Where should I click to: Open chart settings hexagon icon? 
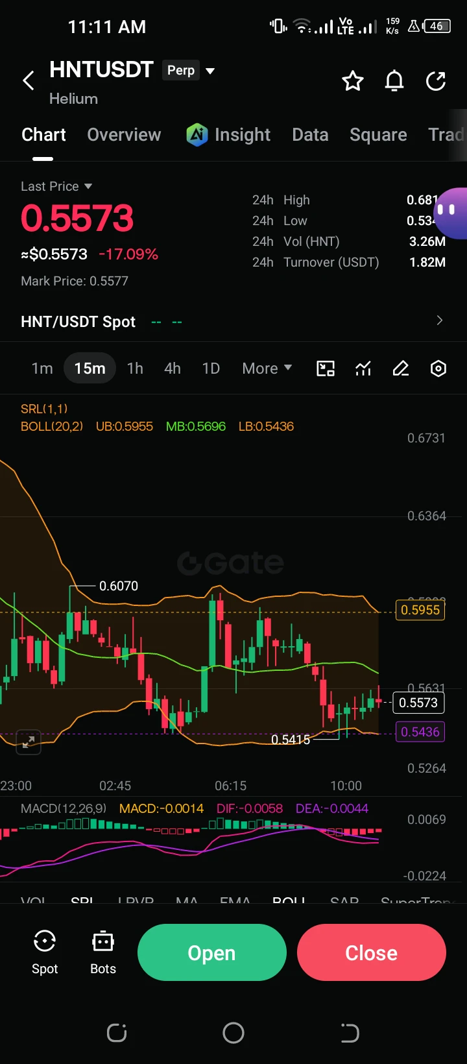tap(438, 369)
